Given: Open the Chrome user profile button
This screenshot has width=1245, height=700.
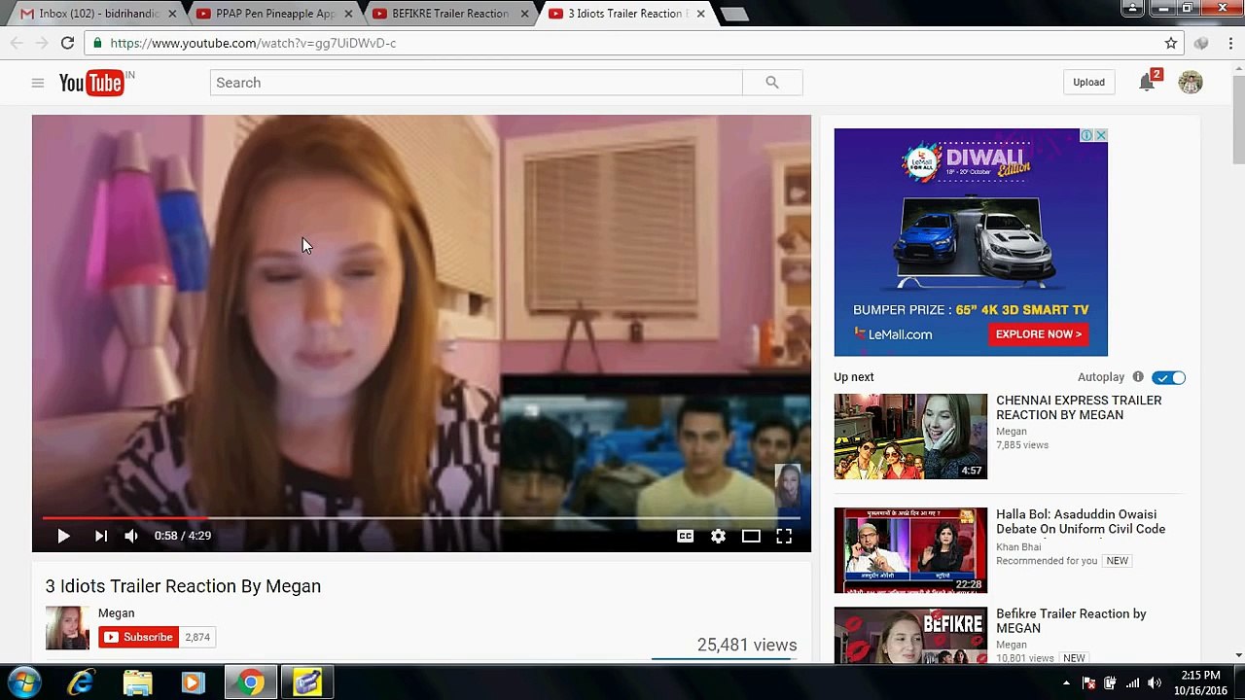Looking at the screenshot, I should point(1132,9).
